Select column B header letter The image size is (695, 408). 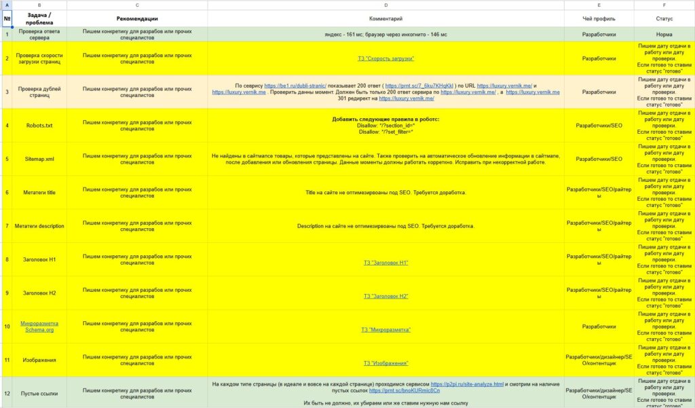click(39, 5)
